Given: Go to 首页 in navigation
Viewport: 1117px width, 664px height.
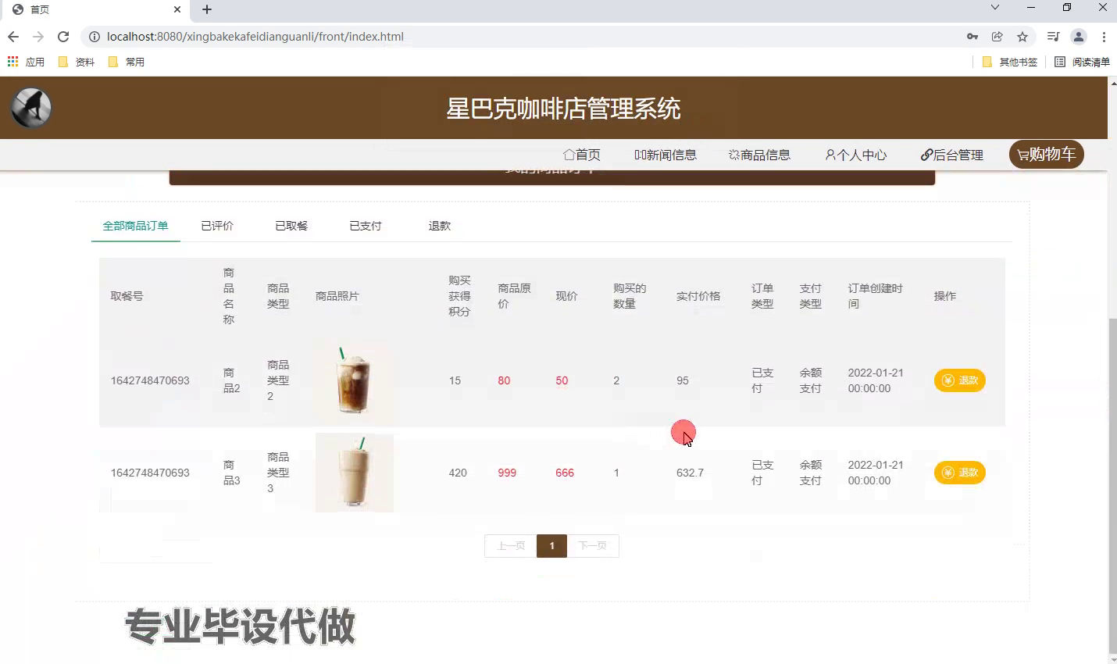Looking at the screenshot, I should pos(582,155).
